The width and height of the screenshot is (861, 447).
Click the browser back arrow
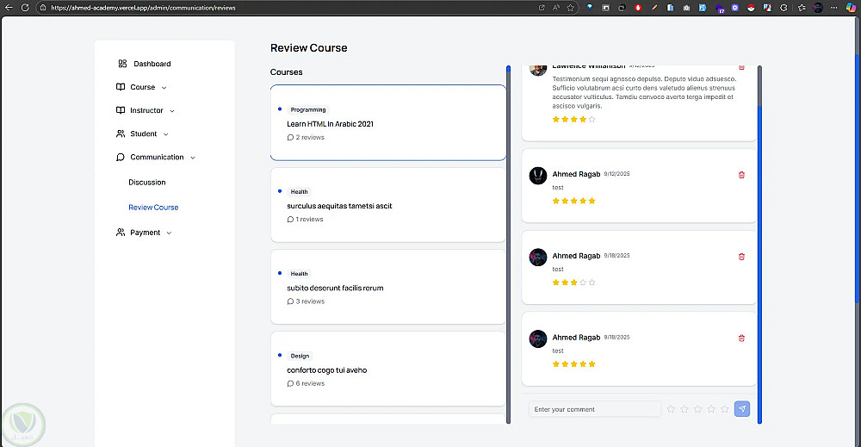[9, 8]
